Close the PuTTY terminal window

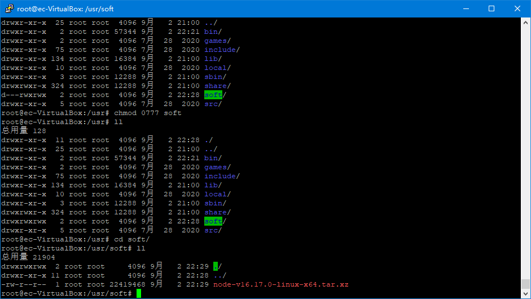pos(517,8)
